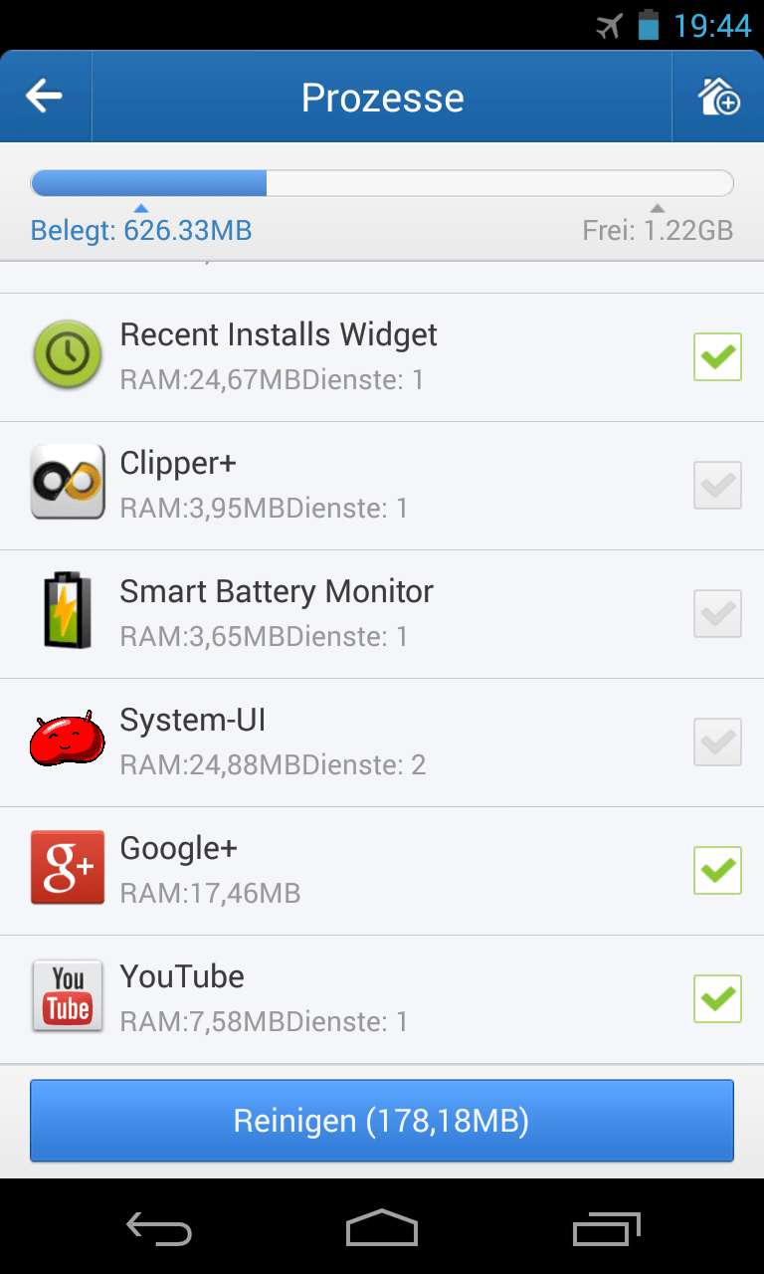764x1274 pixels.
Task: Open the home shortcut add icon
Action: pyautogui.click(x=718, y=97)
